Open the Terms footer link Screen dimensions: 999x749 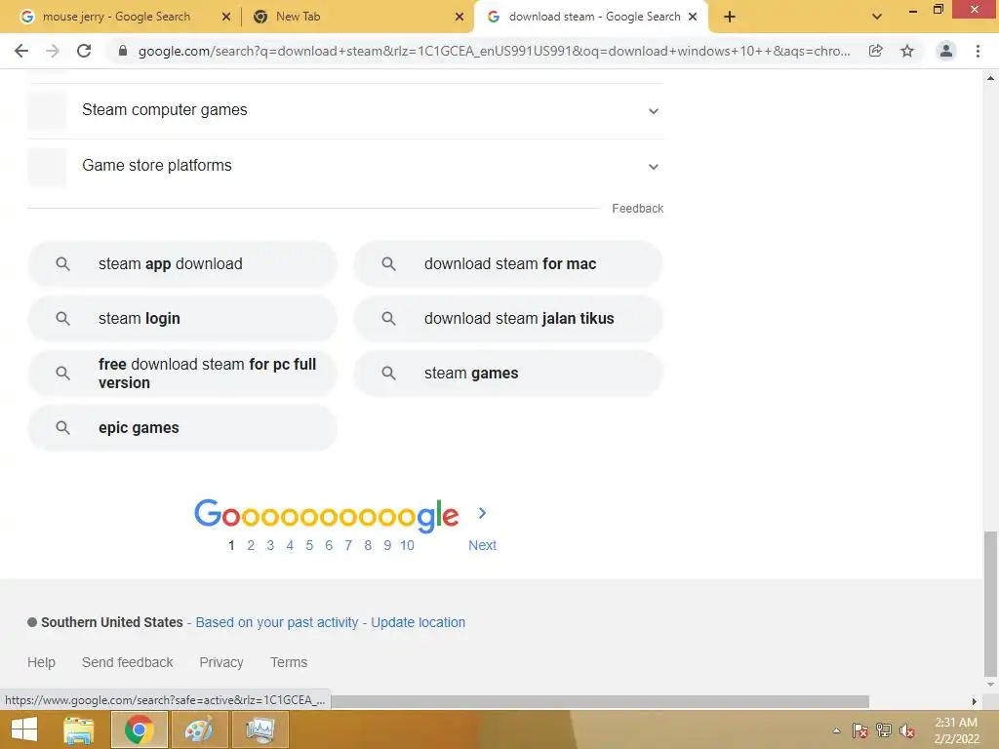[289, 662]
